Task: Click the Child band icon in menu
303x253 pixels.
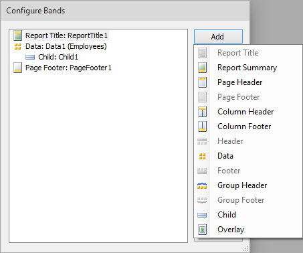Action: 202,215
